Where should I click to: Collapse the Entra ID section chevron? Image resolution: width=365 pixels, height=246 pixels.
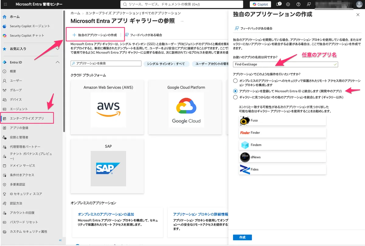click(57, 62)
